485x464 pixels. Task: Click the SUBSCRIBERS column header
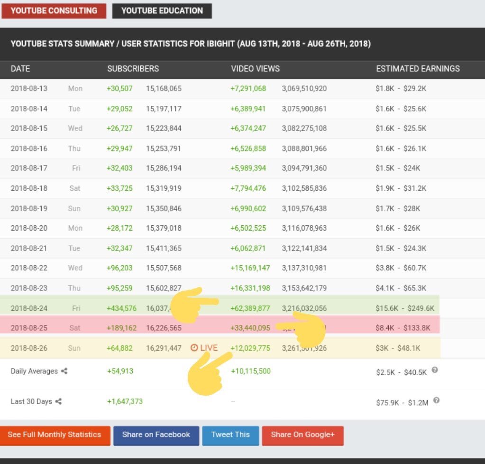click(x=133, y=69)
